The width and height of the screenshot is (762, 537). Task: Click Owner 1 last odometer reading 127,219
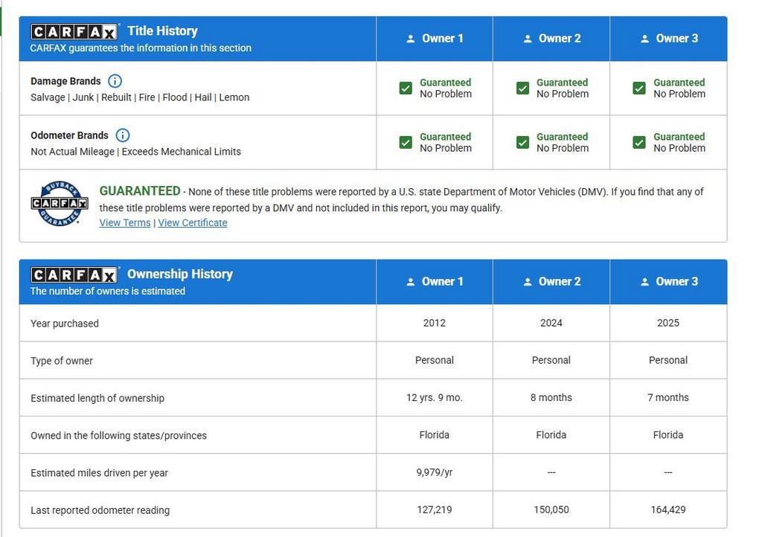[435, 510]
